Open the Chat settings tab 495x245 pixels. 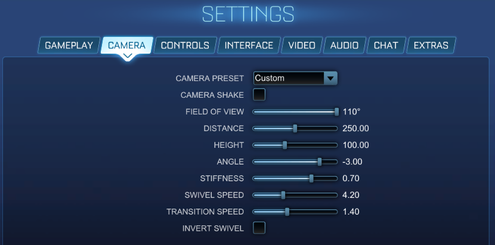[386, 45]
